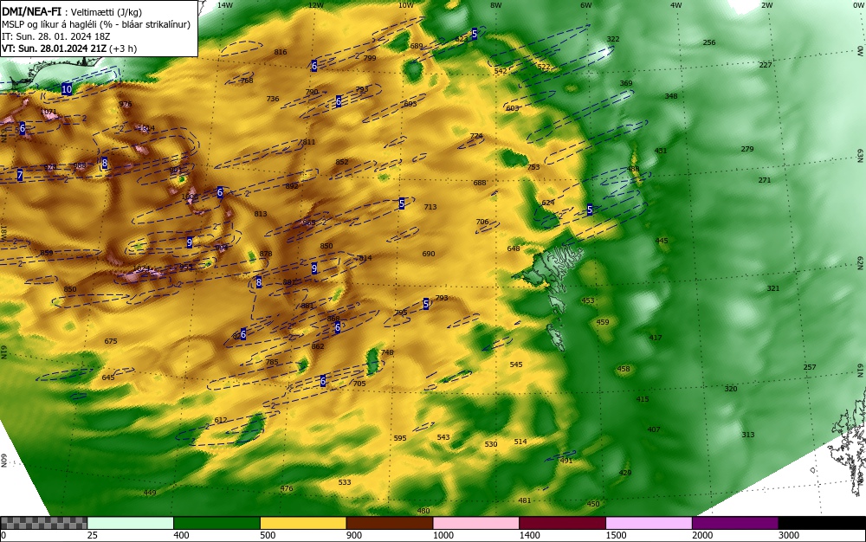Click the map value '595'
866x542 pixels.
pos(400,438)
